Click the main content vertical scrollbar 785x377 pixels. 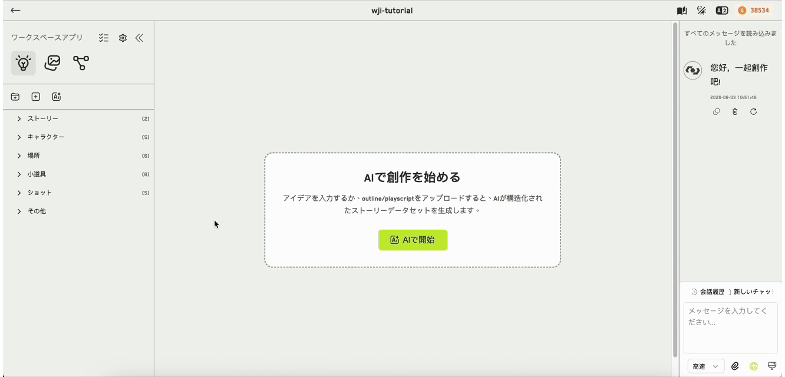click(675, 188)
